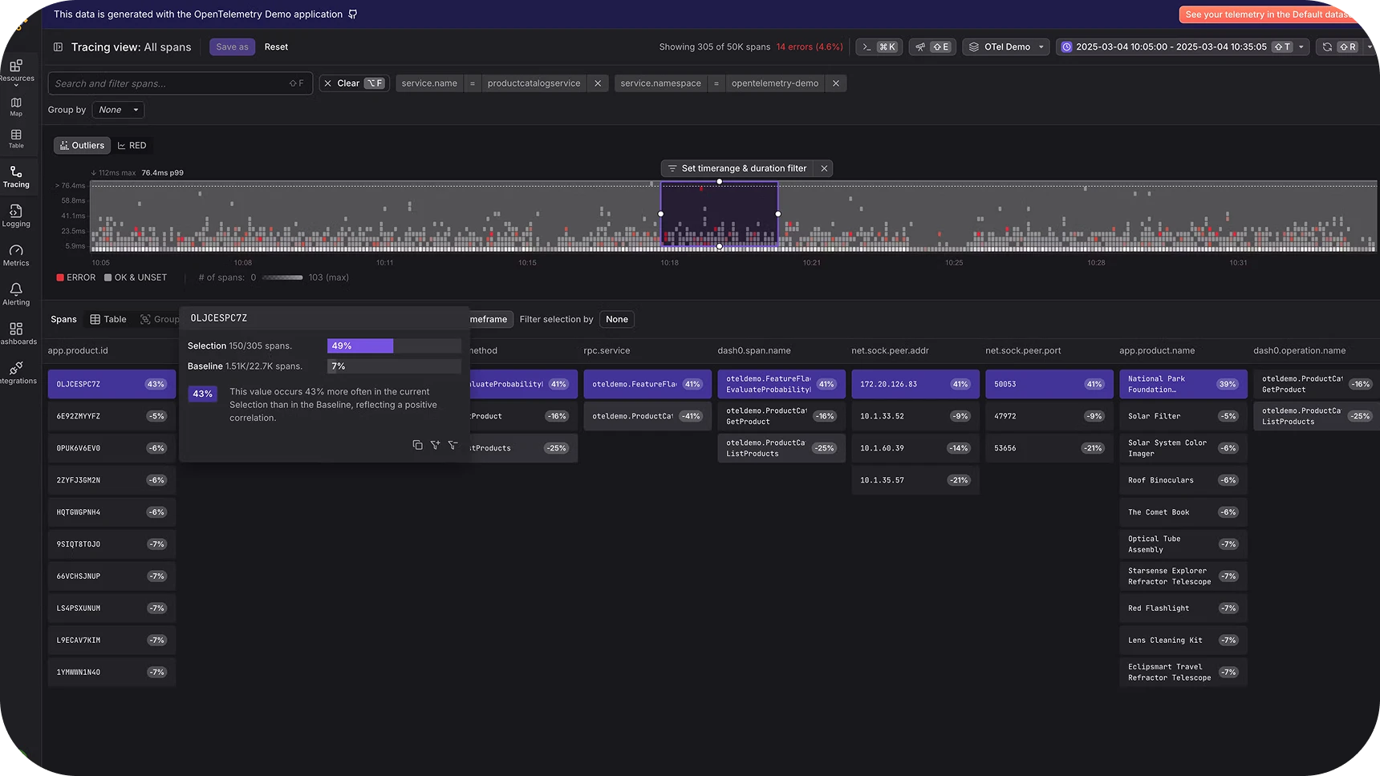The height and width of the screenshot is (776, 1380).
Task: Select 172.20.126.83 peer address value
Action: point(915,384)
